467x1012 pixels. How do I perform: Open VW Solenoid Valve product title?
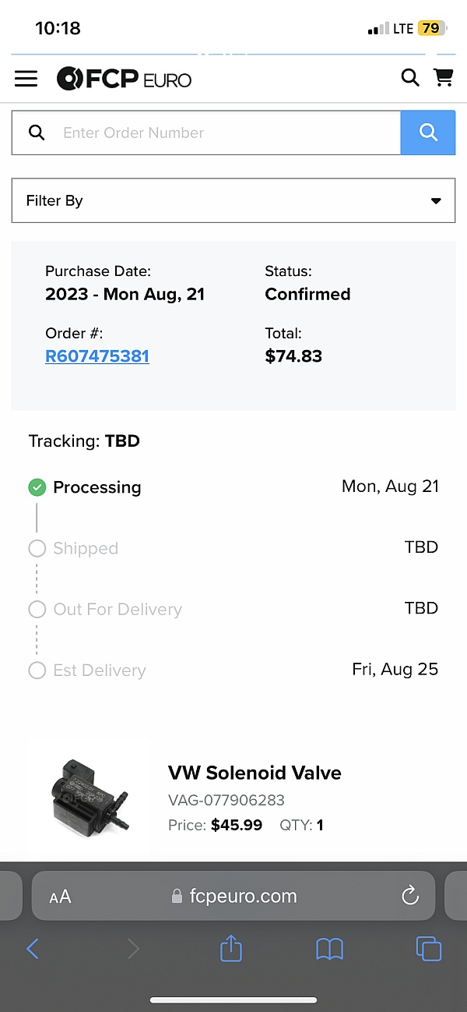pyautogui.click(x=255, y=773)
